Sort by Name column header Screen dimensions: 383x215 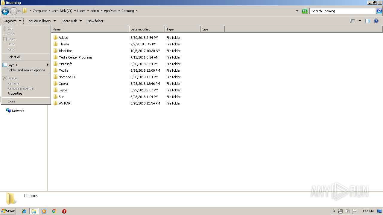[x=90, y=29]
